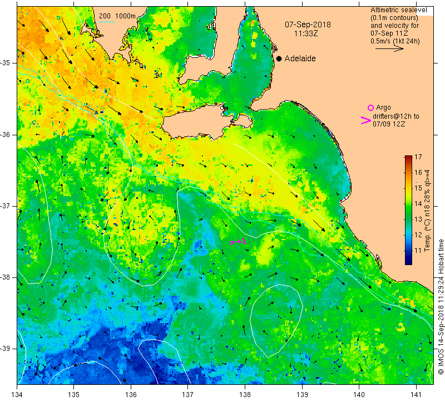This screenshot has height=401, width=445.
Task: Click longitude axis label 138
Action: (245, 395)
